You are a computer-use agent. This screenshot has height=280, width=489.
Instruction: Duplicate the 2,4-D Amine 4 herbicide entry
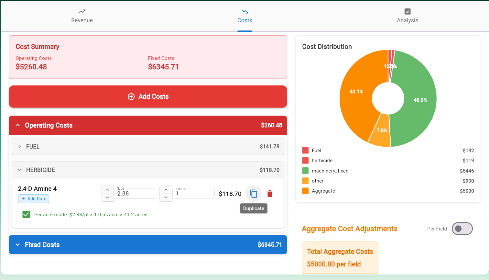pos(254,194)
